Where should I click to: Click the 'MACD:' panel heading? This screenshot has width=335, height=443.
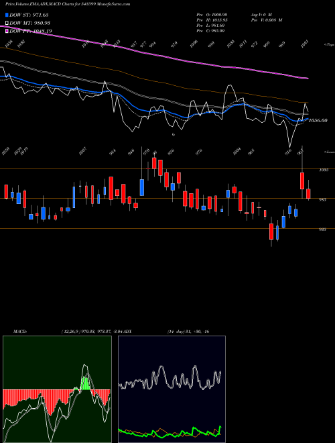20,332
